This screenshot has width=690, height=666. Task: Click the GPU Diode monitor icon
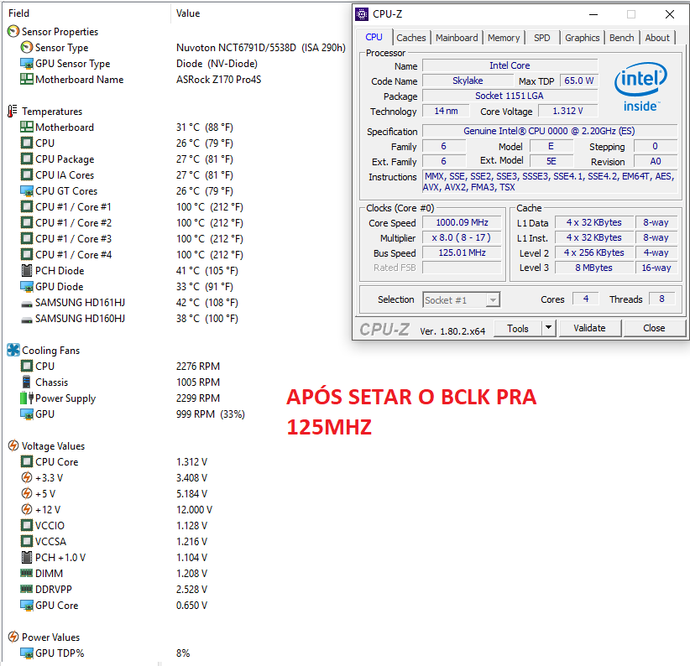pyautogui.click(x=27, y=287)
